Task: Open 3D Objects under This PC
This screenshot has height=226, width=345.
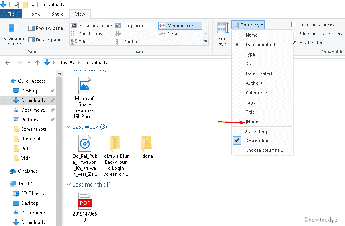Action: (x=33, y=193)
